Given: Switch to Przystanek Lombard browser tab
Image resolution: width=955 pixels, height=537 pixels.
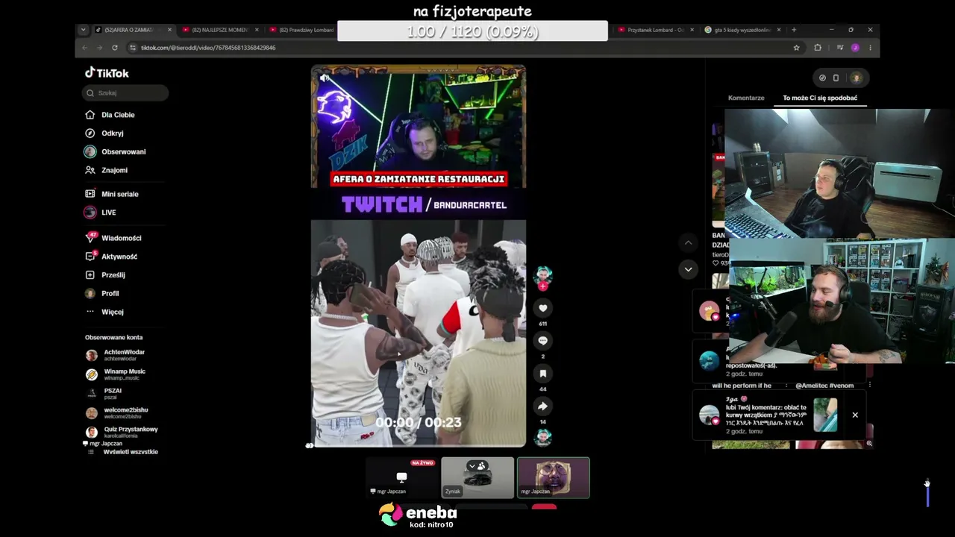Looking at the screenshot, I should click(654, 30).
